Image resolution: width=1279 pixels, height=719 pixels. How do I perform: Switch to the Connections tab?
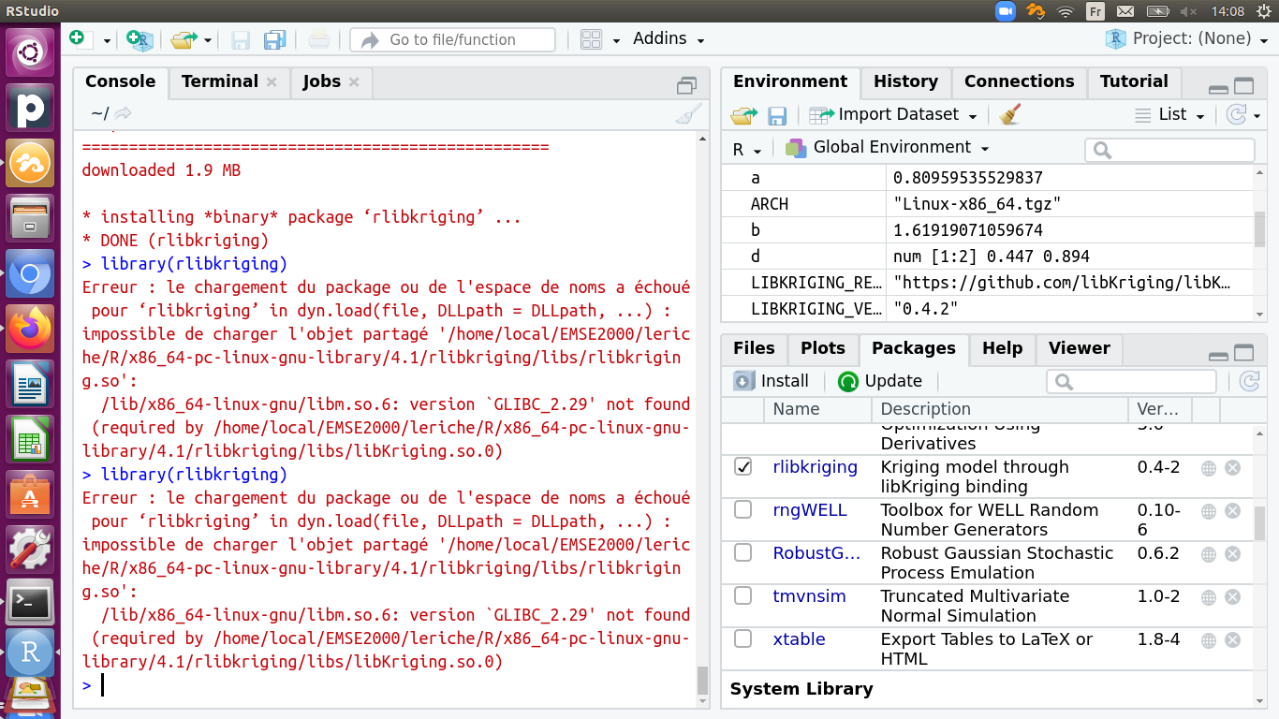(x=1019, y=81)
